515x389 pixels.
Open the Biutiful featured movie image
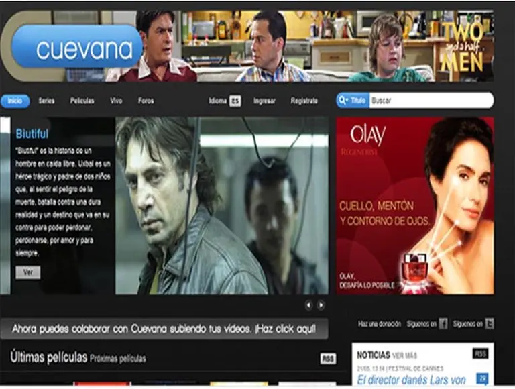click(222, 206)
